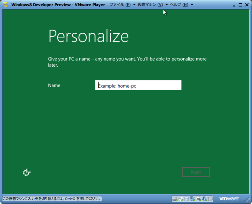The height and width of the screenshot is (204, 252).
Task: Expand the arrow next to 仮想マシン (V)
Action: coord(167,4)
